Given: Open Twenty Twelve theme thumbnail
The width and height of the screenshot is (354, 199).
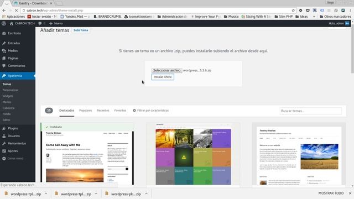Looking at the screenshot, I should point(299,154).
